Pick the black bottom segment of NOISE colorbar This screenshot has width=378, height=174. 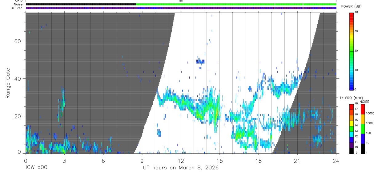click(x=363, y=149)
